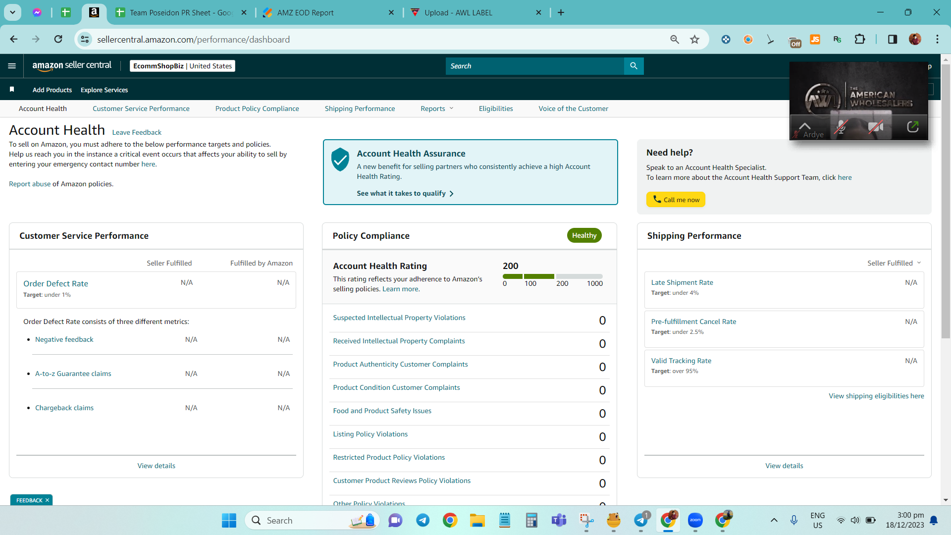Viewport: 951px width, 535px height.
Task: Open the A-to-z Guarantee claims link
Action: [73, 374]
